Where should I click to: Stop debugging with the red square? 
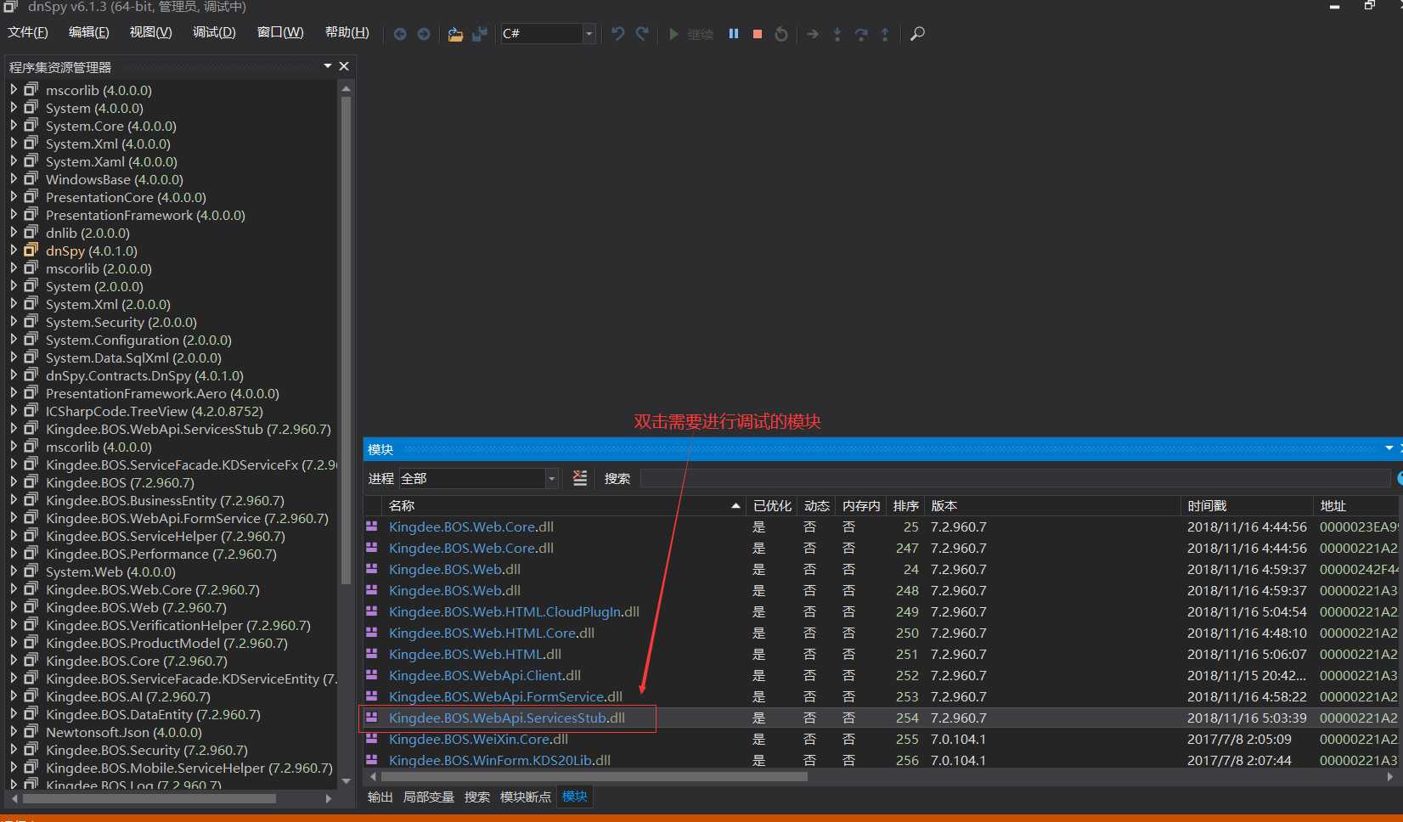758,34
